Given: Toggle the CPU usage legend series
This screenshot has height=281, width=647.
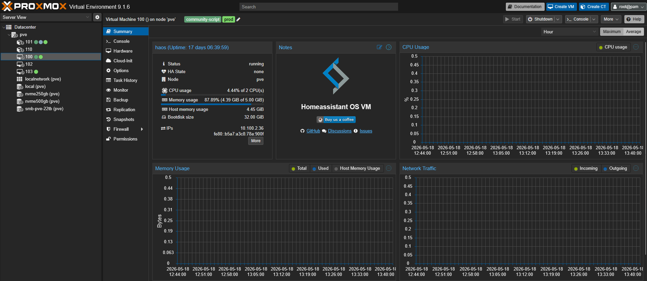Looking at the screenshot, I should click(613, 47).
